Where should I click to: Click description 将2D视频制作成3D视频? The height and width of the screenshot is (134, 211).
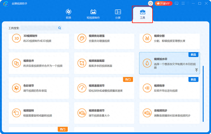tap(37, 41)
